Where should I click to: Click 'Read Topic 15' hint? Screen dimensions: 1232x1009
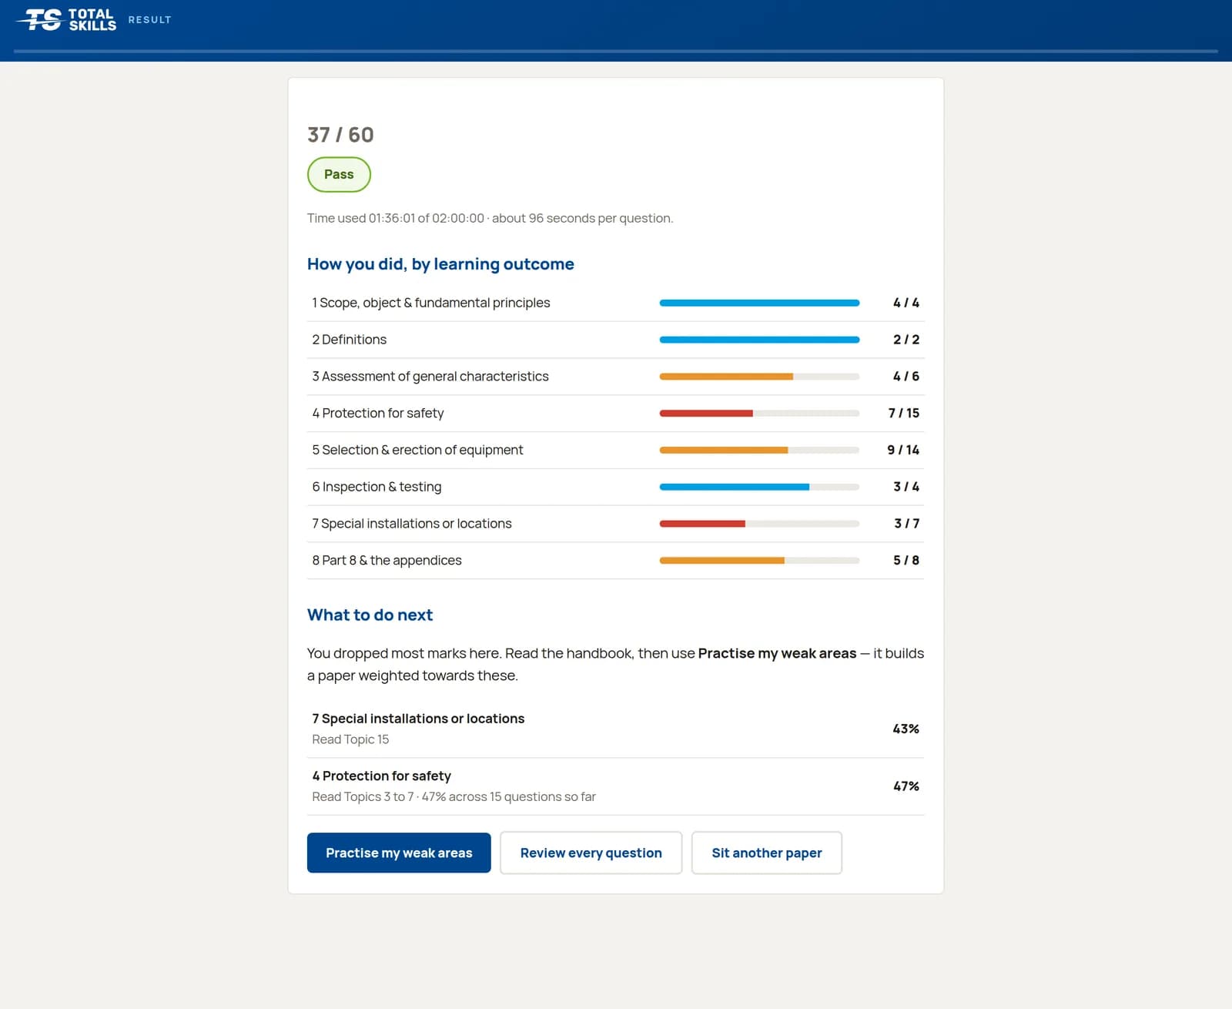(350, 739)
